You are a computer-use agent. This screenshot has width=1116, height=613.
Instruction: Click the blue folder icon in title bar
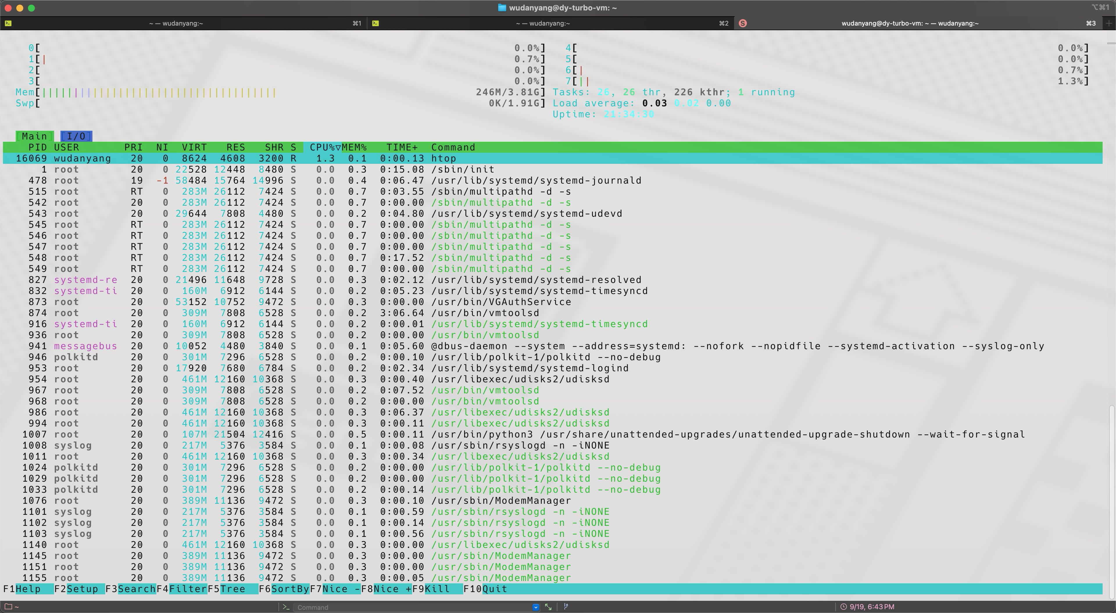[502, 8]
